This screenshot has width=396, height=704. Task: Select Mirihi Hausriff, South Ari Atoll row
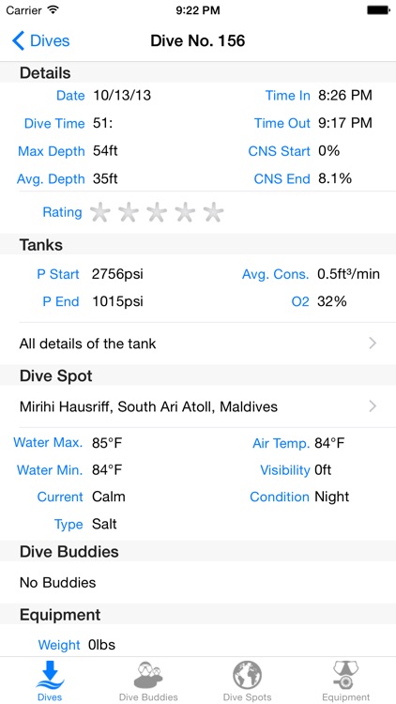[x=198, y=406]
